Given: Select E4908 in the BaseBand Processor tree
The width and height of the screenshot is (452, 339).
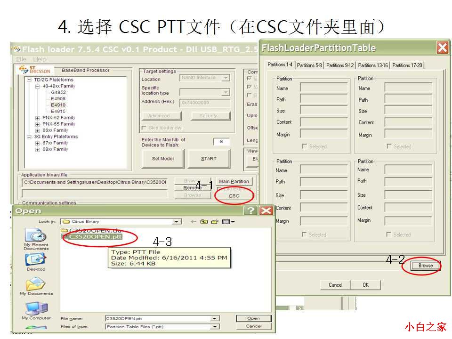Looking at the screenshot, I should [x=58, y=99].
